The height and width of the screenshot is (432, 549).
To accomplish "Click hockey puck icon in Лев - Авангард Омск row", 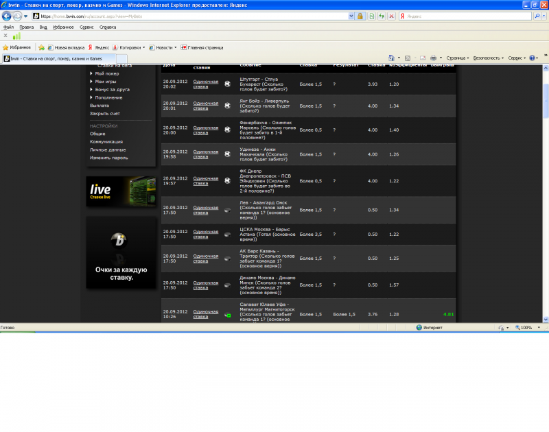I will tap(227, 211).
